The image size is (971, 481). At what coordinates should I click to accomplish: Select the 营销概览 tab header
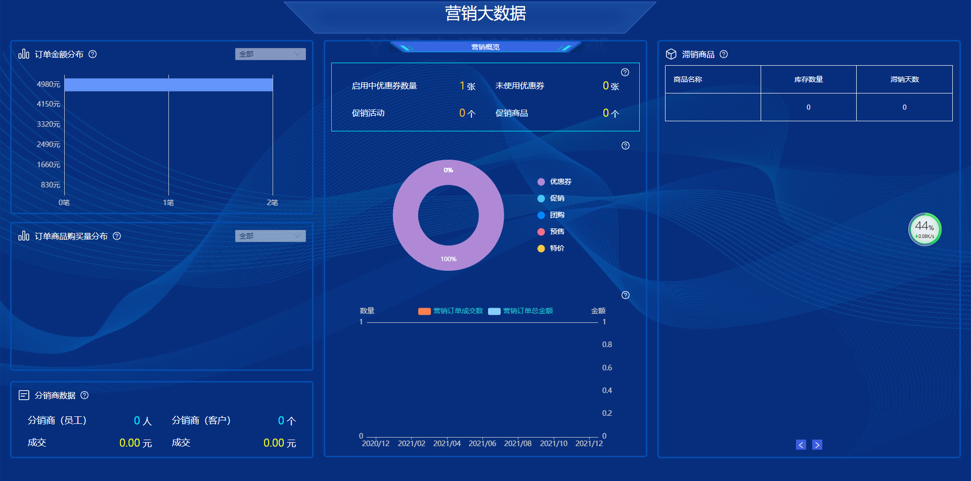click(x=485, y=47)
